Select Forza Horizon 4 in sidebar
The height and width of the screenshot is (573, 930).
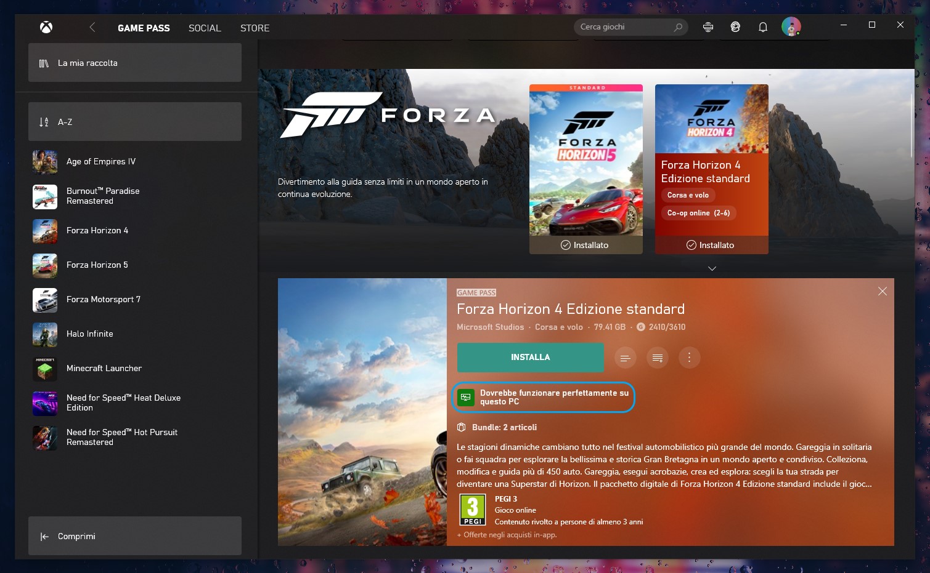[135, 231]
